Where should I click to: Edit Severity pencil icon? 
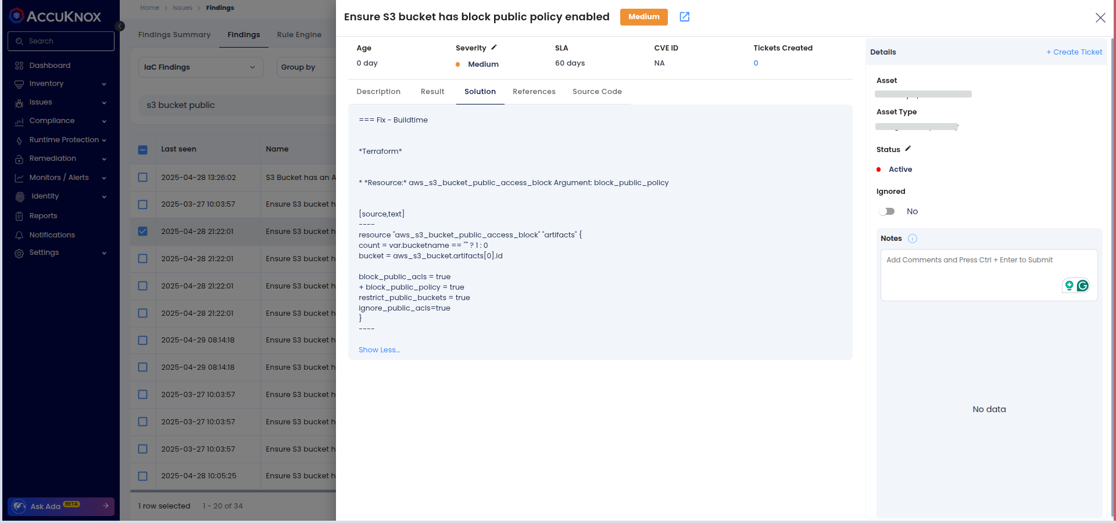tap(494, 48)
